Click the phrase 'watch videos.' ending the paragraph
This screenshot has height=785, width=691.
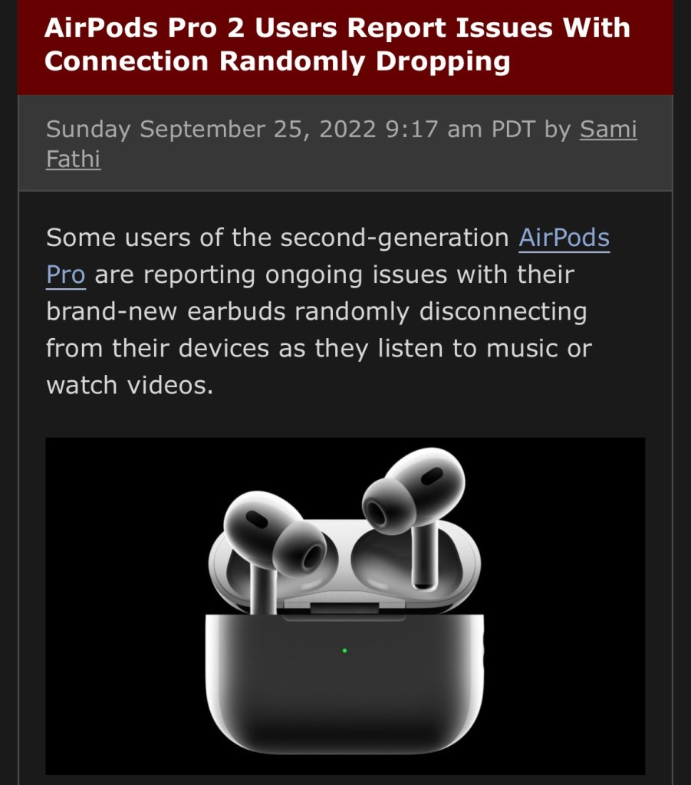click(130, 385)
